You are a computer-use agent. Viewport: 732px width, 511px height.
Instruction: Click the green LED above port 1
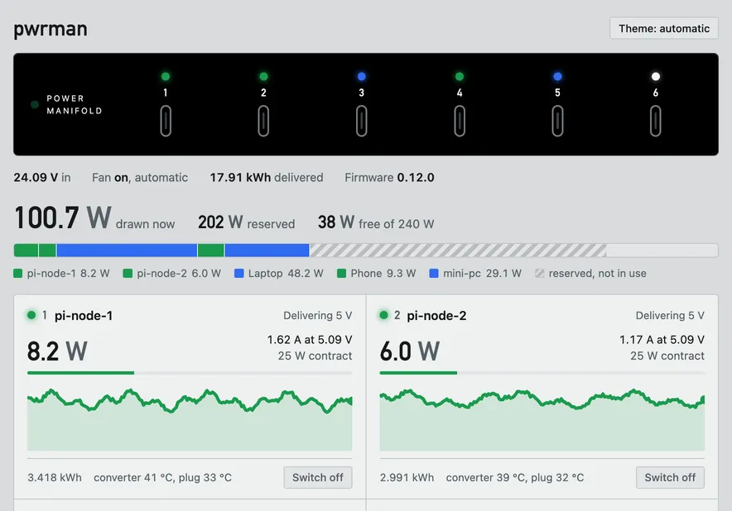click(x=166, y=76)
